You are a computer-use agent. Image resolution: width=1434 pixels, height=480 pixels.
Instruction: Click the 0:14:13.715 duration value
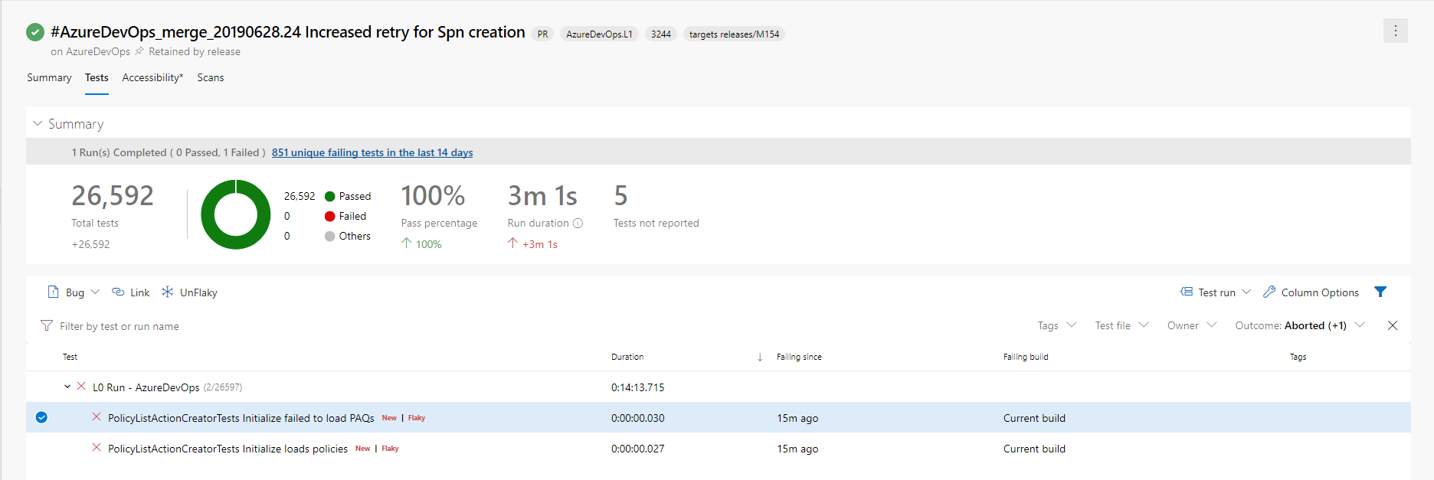[x=637, y=387]
